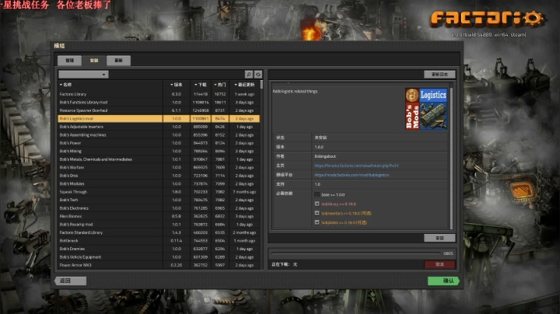Click version 6.1.1 of Resource Spawner Overhaul

tap(176, 110)
